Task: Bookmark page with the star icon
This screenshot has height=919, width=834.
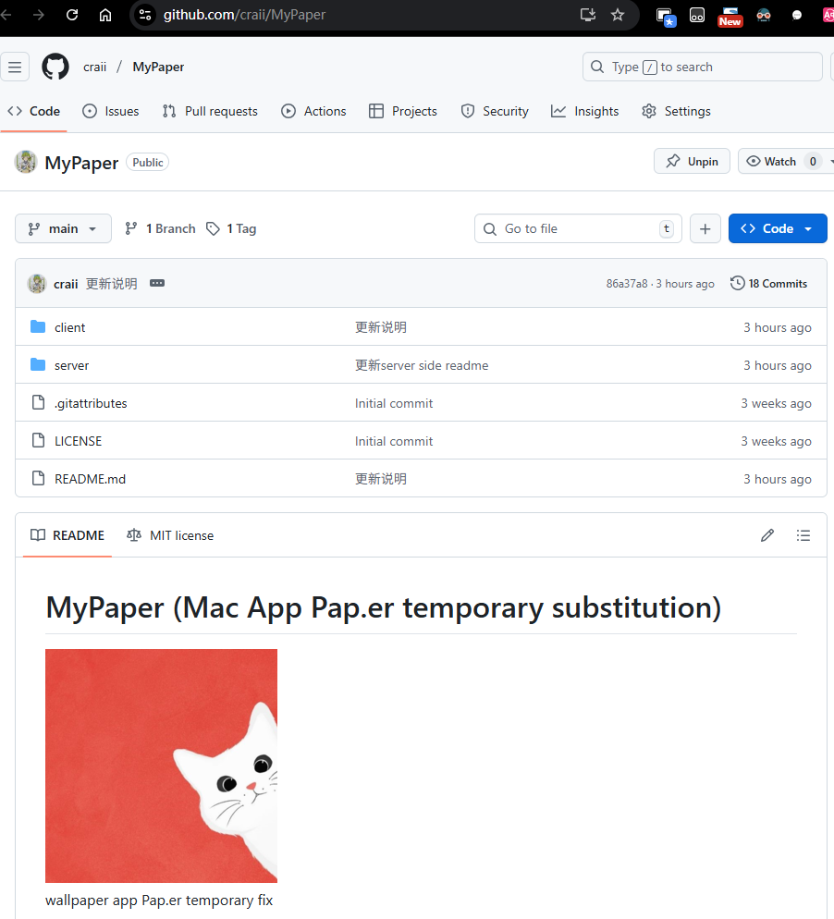Action: (x=618, y=15)
